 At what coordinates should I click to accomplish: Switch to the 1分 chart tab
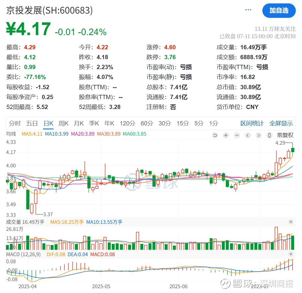[214, 123]
